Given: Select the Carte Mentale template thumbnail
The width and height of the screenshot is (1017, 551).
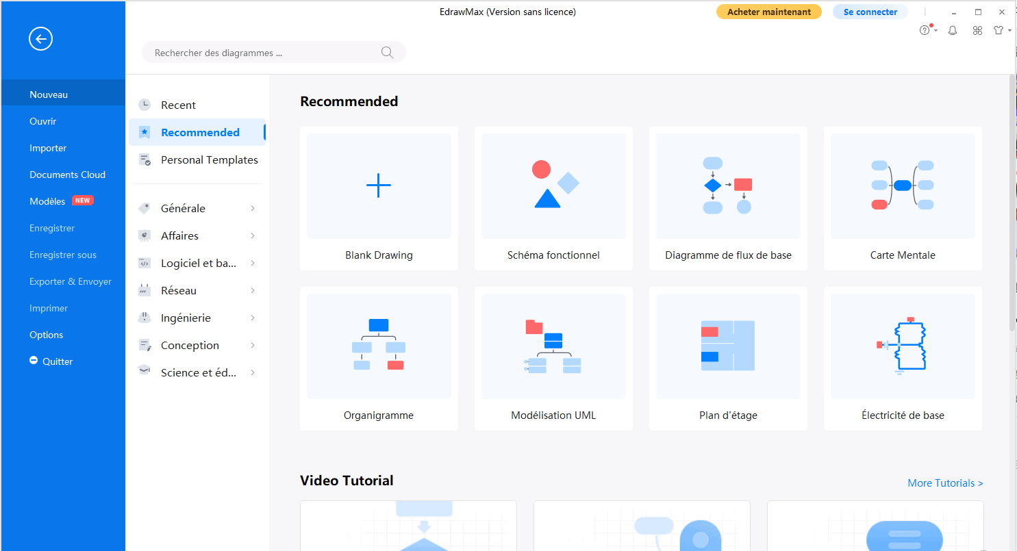Looking at the screenshot, I should 903,185.
